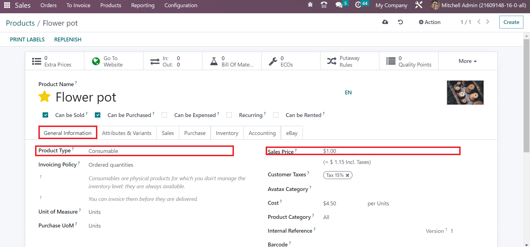Uncheck Can be Purchased checkbox
The height and width of the screenshot is (247, 530).
click(x=98, y=115)
